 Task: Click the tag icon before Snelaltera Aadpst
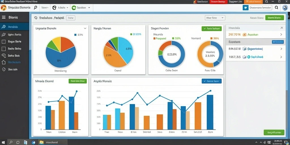tap(36, 18)
